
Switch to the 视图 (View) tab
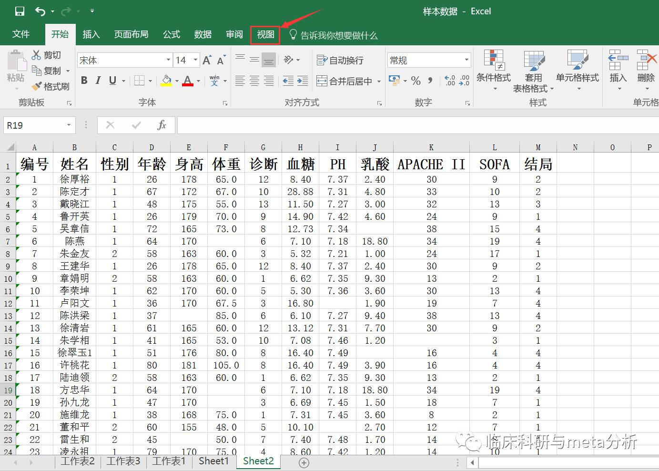265,34
